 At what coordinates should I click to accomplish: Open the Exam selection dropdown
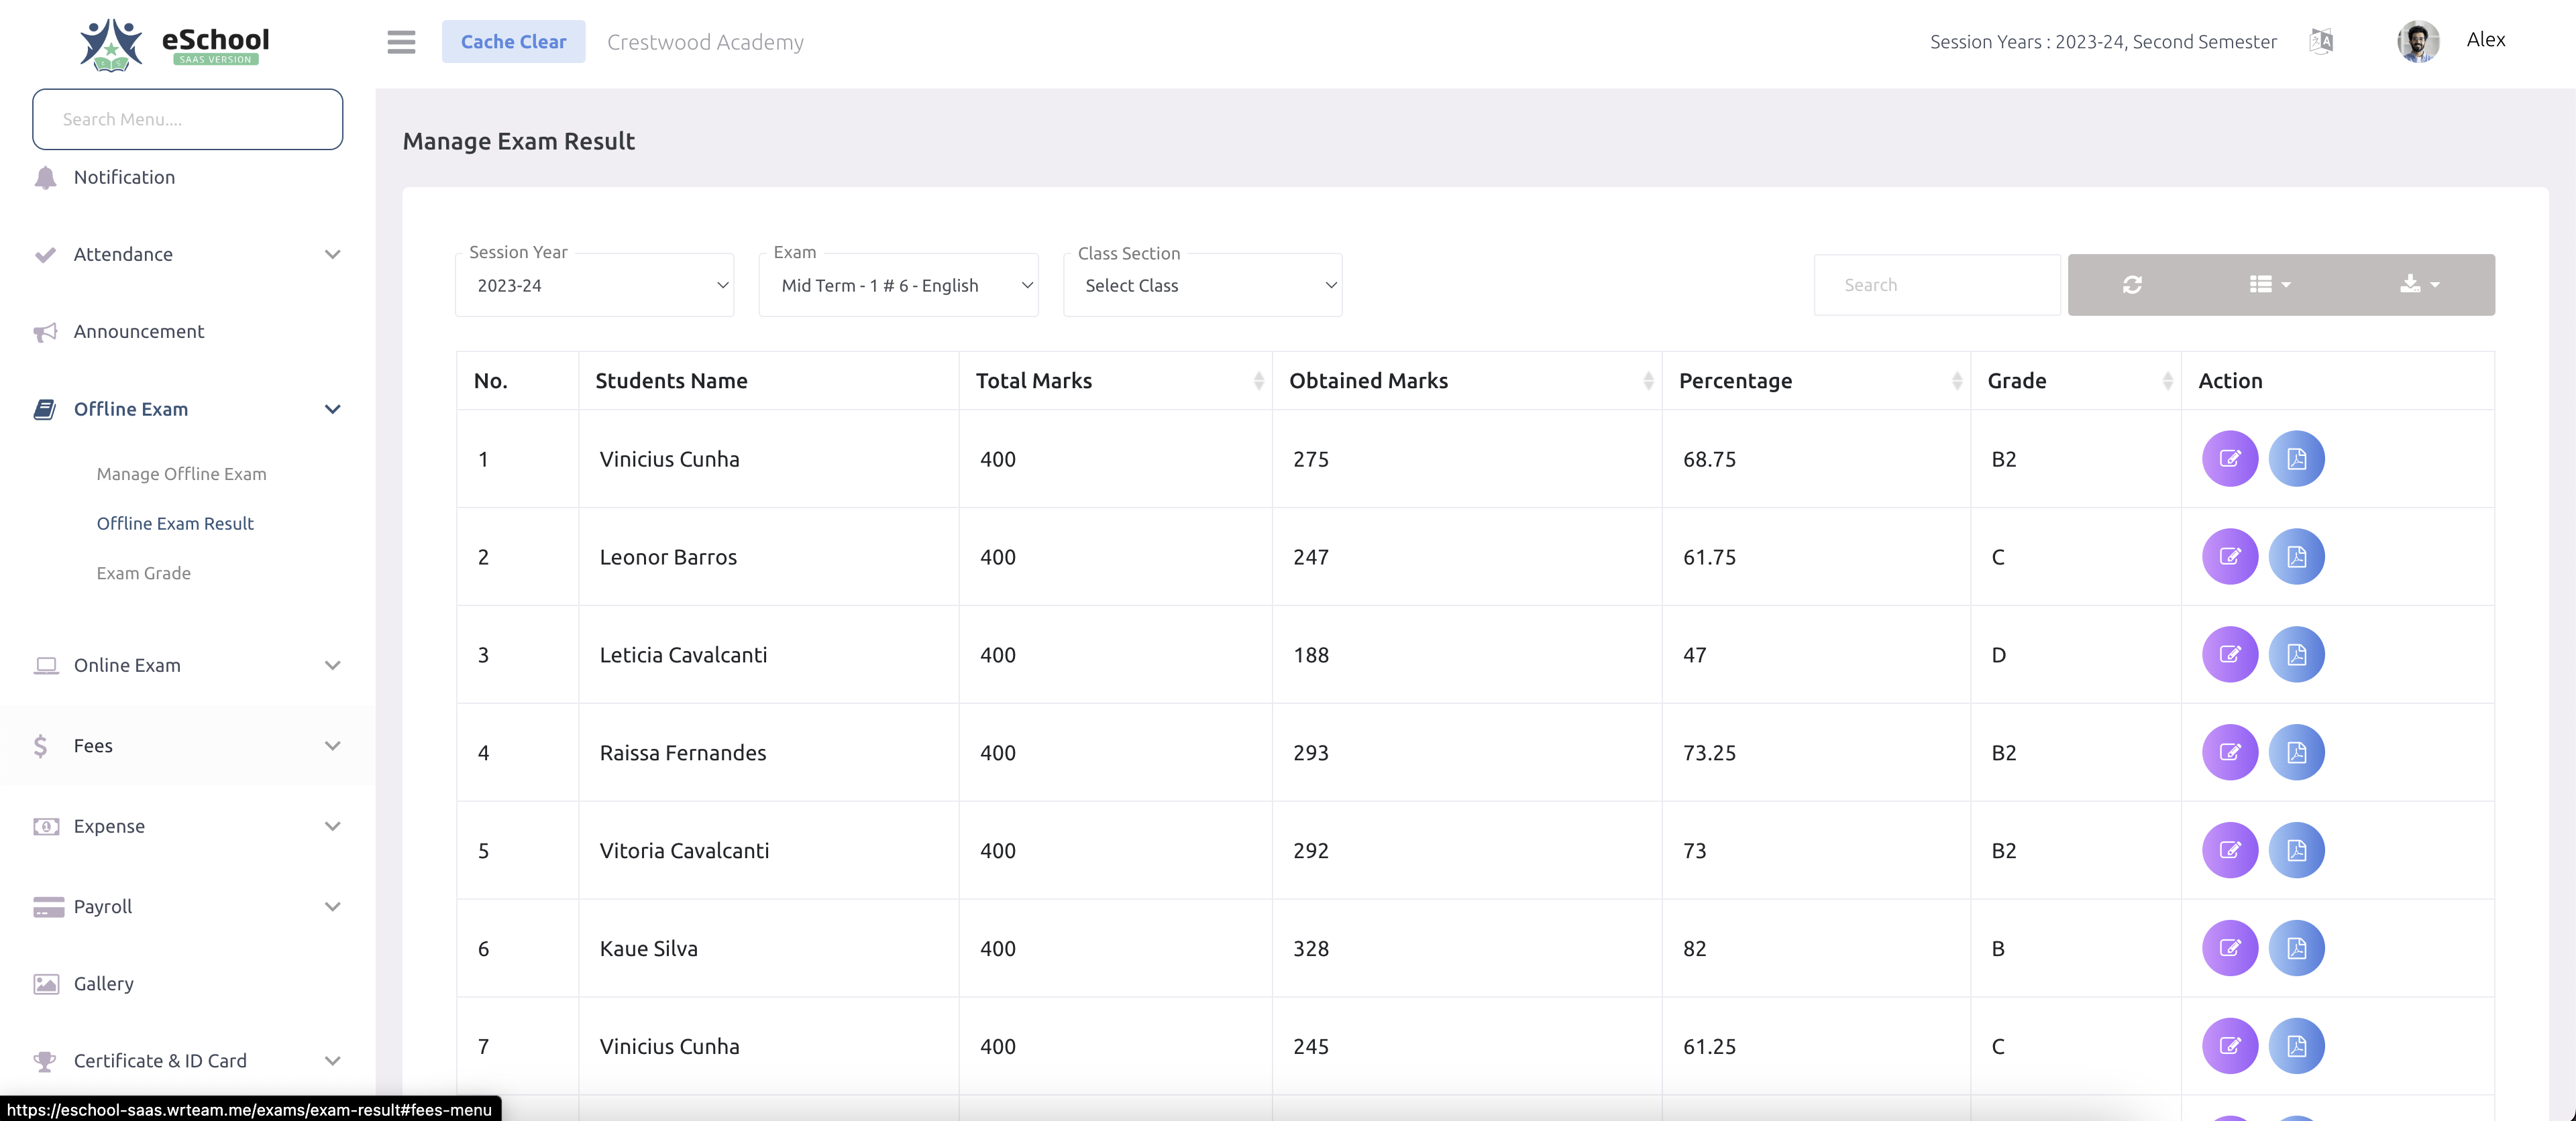(898, 286)
